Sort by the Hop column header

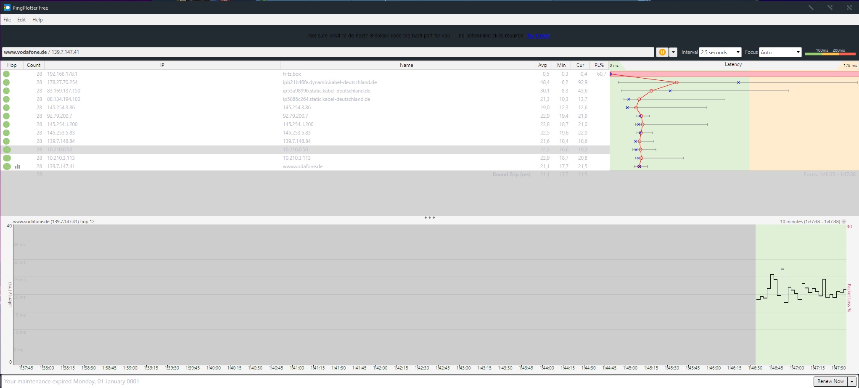[x=12, y=65]
